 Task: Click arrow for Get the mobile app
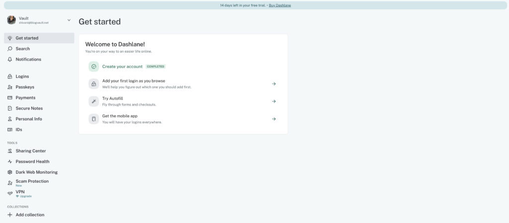tap(274, 119)
